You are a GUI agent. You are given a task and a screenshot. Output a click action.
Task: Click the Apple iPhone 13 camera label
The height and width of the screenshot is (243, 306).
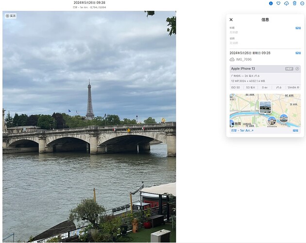tap(243, 69)
